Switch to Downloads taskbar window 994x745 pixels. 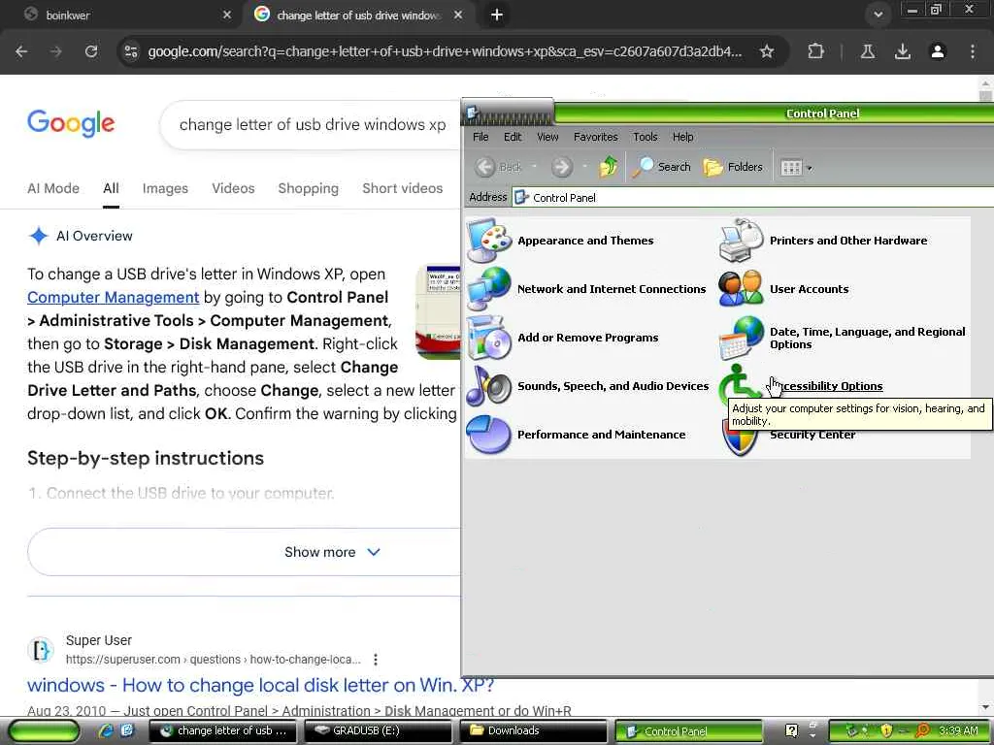tap(533, 731)
